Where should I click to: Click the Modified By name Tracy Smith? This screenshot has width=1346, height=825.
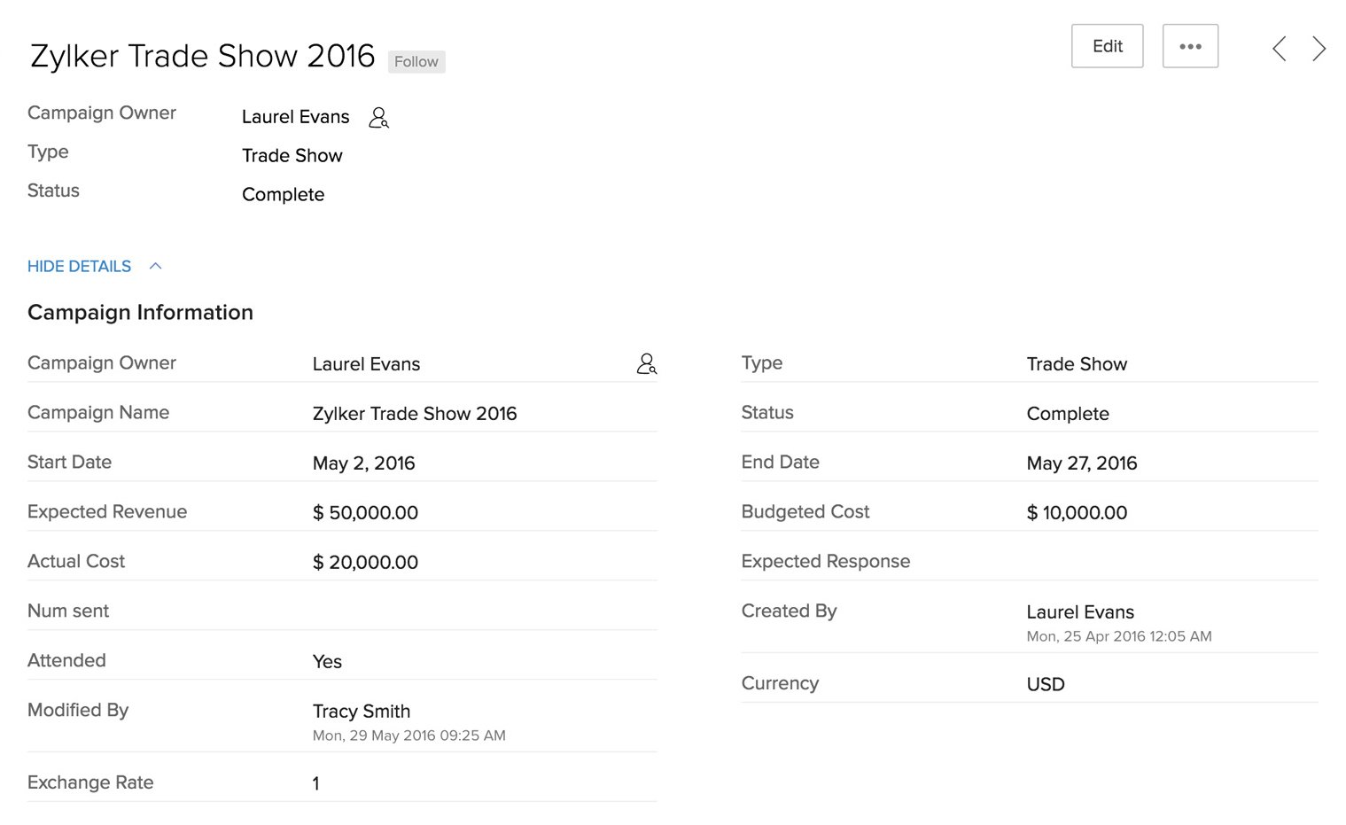361,712
